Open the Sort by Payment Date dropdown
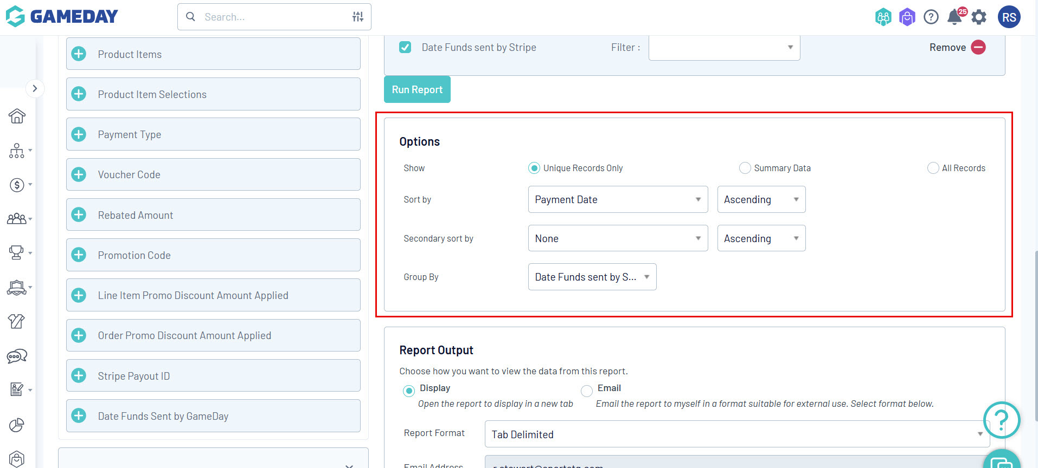The image size is (1038, 468). [x=618, y=199]
